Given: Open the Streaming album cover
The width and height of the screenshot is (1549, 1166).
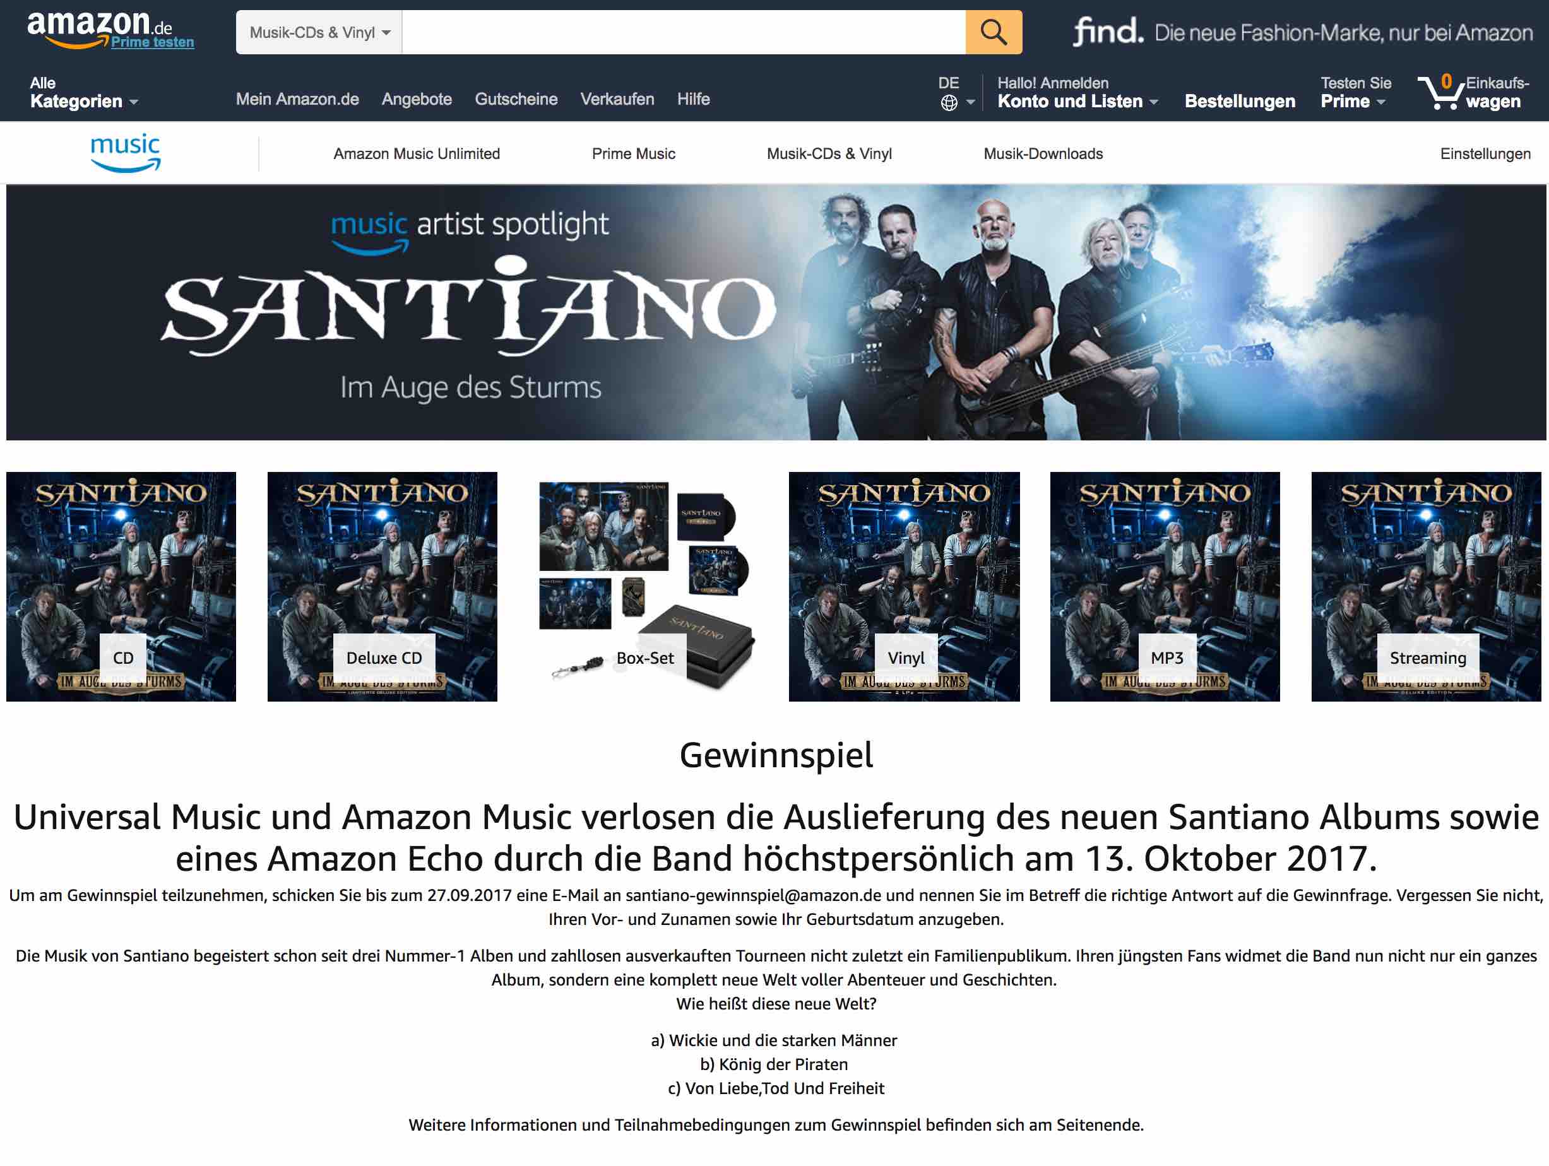Looking at the screenshot, I should tap(1426, 587).
